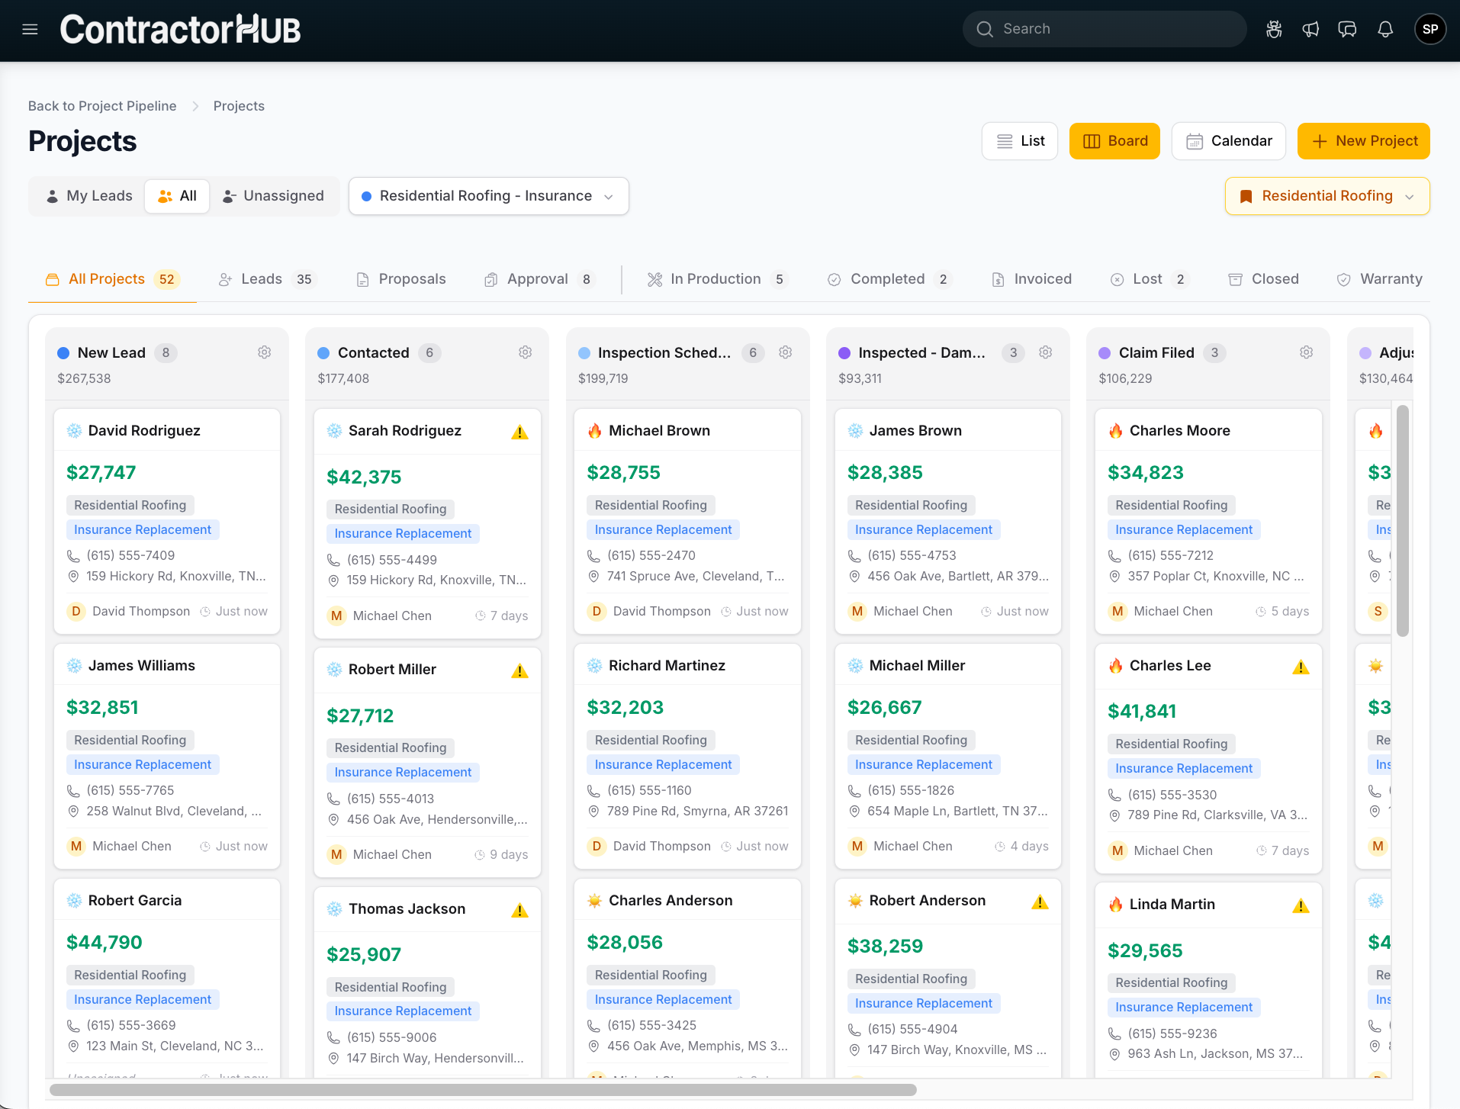
Task: Open the Residential Roofing - Insurance filter dropdown
Action: click(x=487, y=196)
